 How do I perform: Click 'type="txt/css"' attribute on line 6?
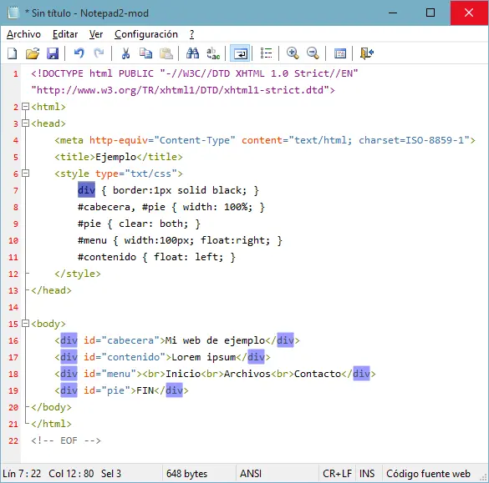(136, 174)
